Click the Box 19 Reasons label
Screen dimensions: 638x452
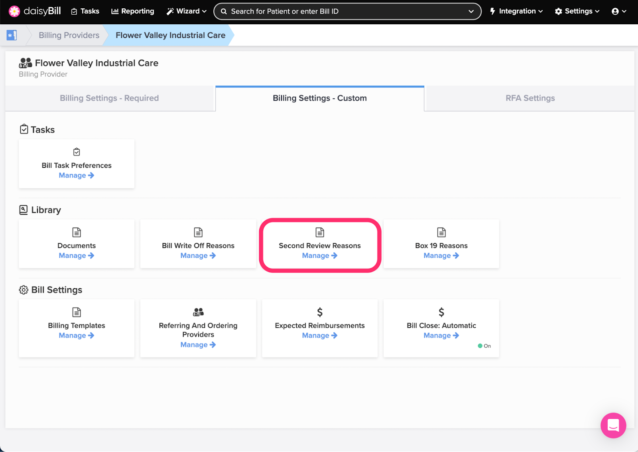[441, 246]
